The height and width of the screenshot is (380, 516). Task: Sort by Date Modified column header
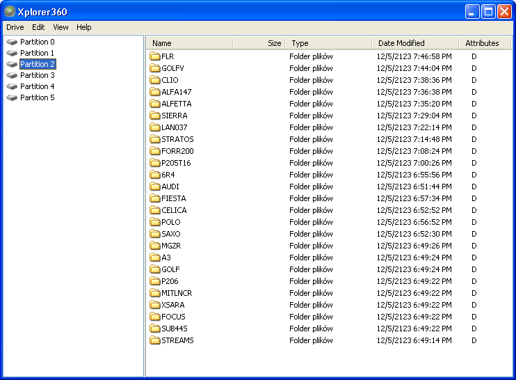click(416, 43)
